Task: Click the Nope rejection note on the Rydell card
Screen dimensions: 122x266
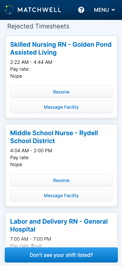Action: click(x=16, y=164)
